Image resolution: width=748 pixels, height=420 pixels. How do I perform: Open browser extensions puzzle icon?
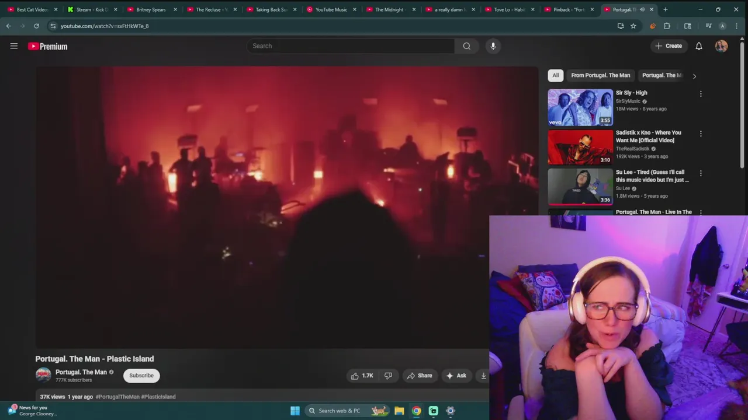coord(667,26)
